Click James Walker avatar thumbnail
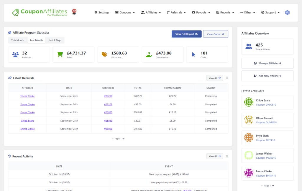This screenshot has height=191, width=302. point(249,155)
